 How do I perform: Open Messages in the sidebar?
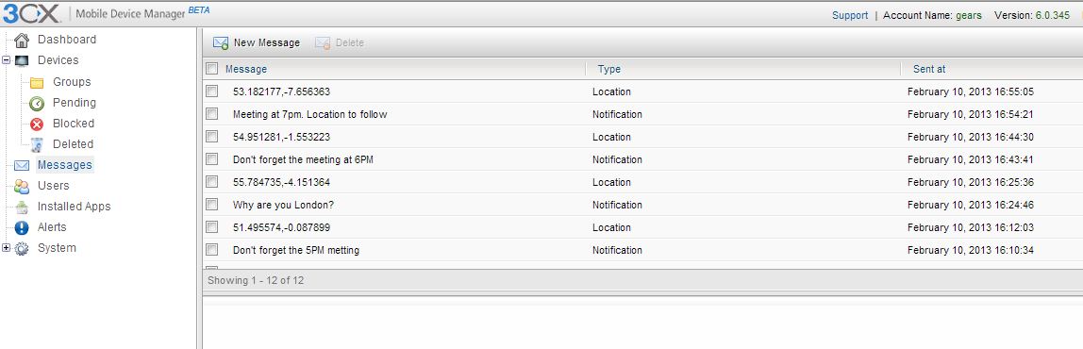[64, 164]
